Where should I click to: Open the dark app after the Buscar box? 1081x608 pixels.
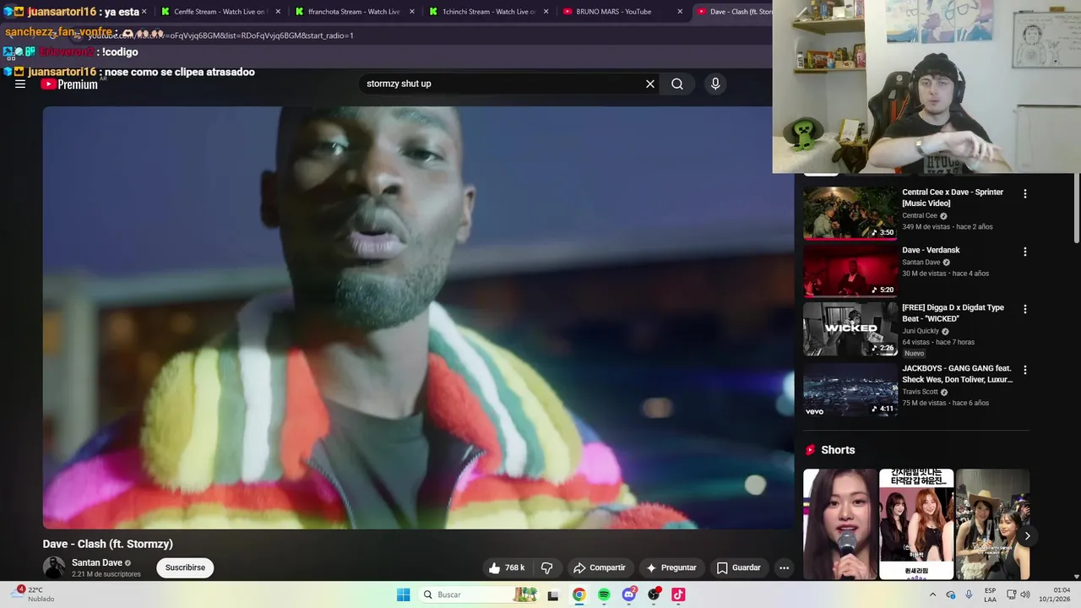(x=553, y=594)
